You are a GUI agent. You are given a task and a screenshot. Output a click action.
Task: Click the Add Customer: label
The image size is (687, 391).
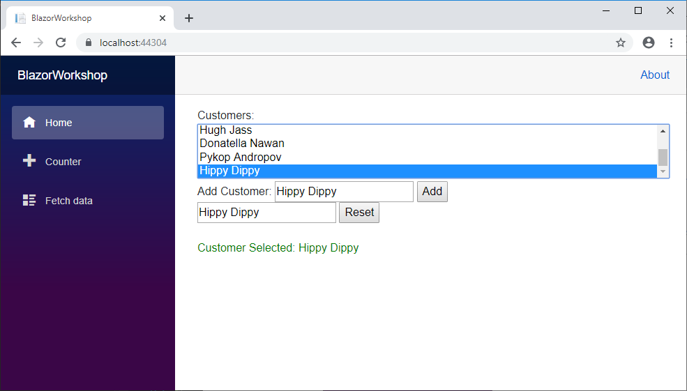tap(234, 192)
